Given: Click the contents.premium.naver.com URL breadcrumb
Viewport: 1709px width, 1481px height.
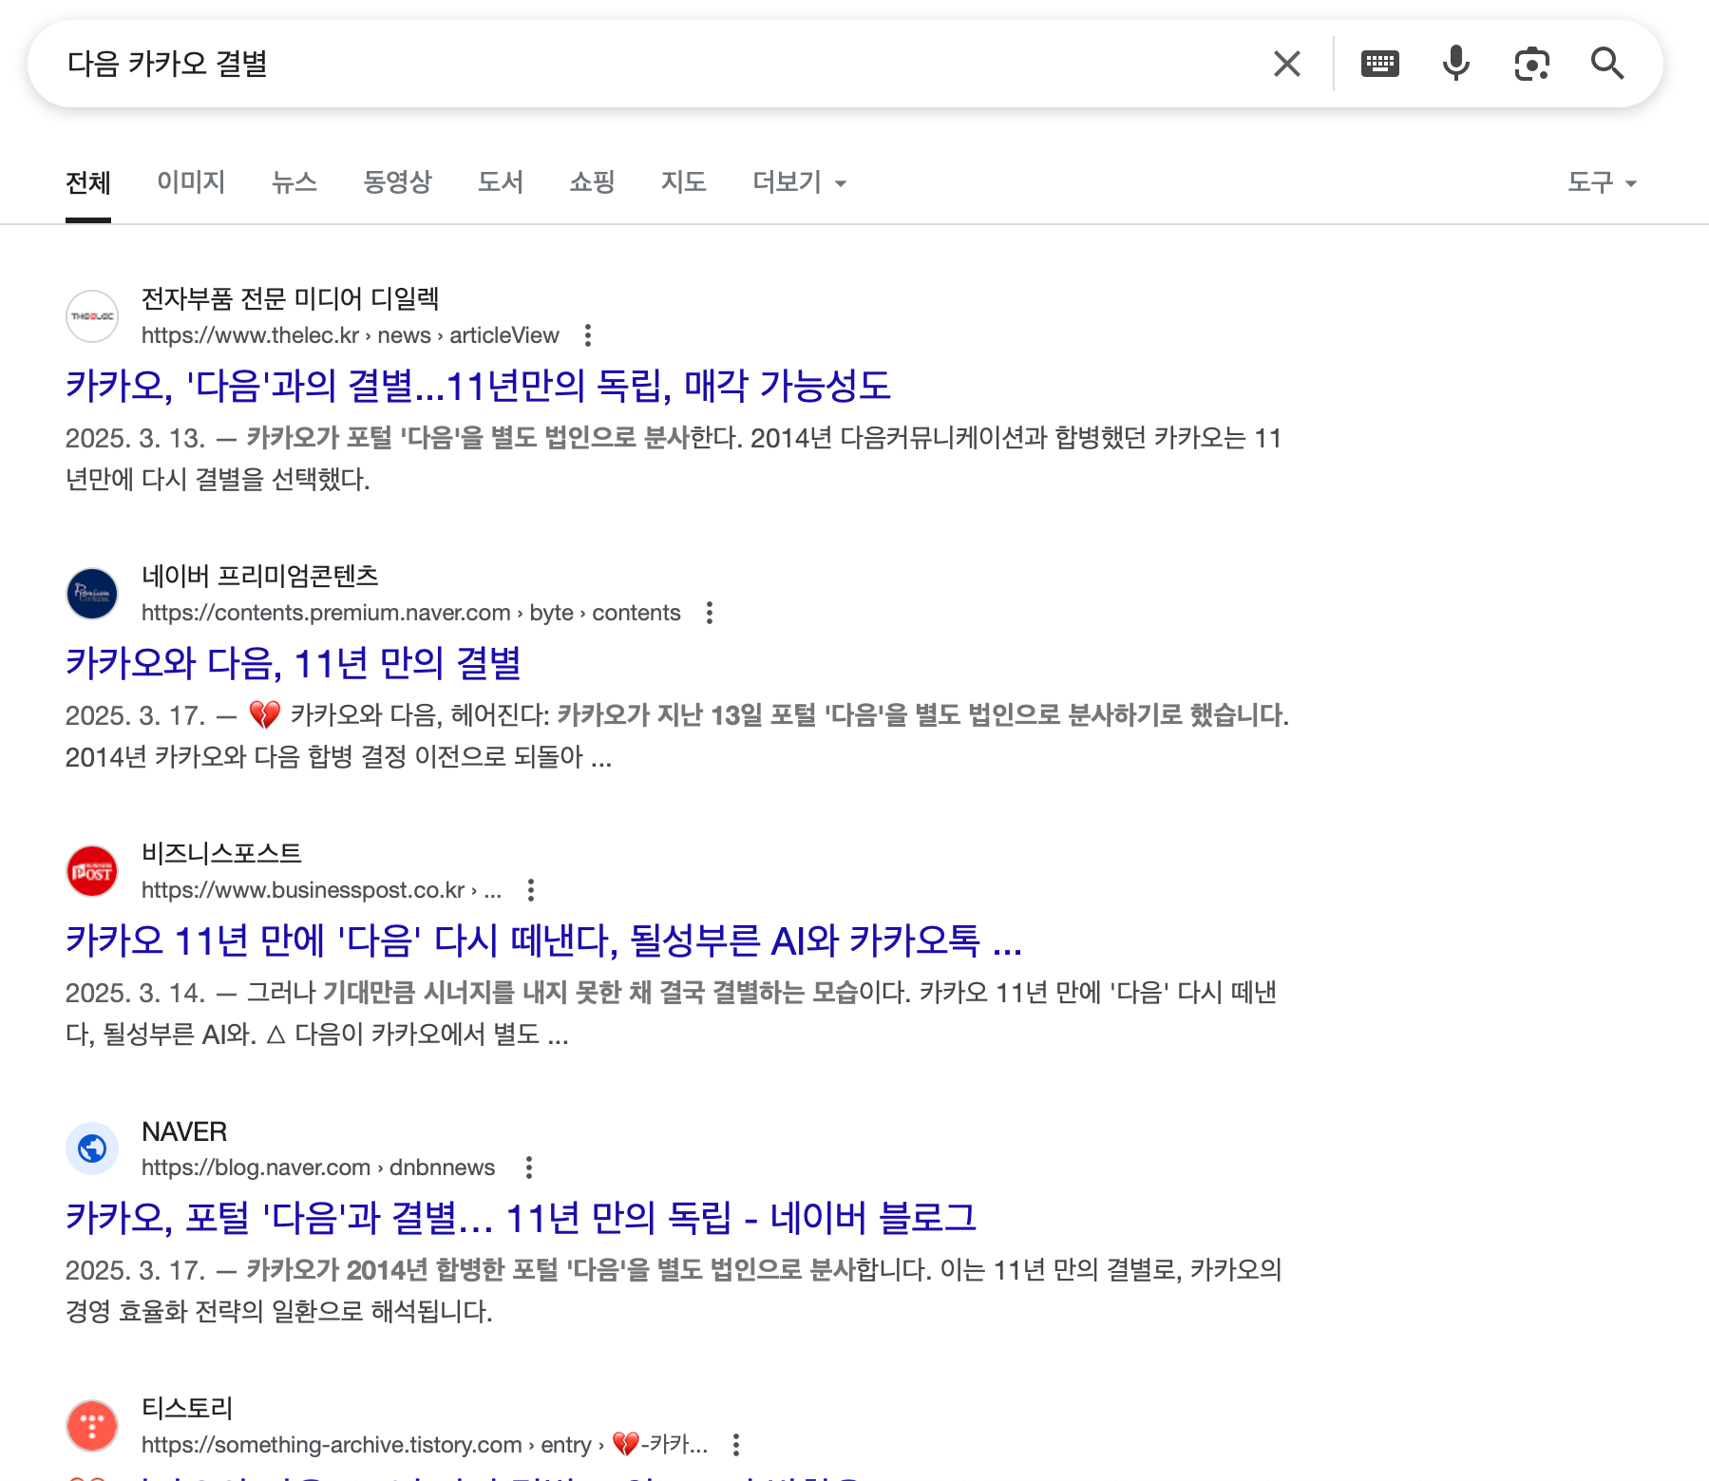Looking at the screenshot, I should click(x=411, y=613).
